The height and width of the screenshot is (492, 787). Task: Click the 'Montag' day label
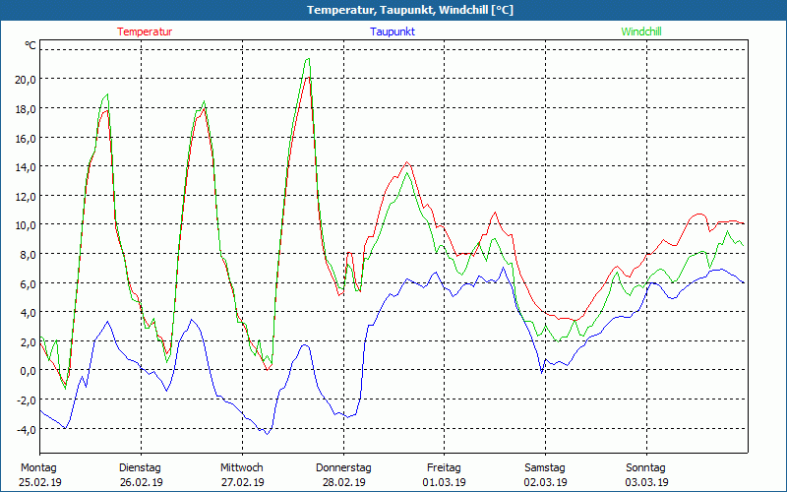[x=38, y=468]
